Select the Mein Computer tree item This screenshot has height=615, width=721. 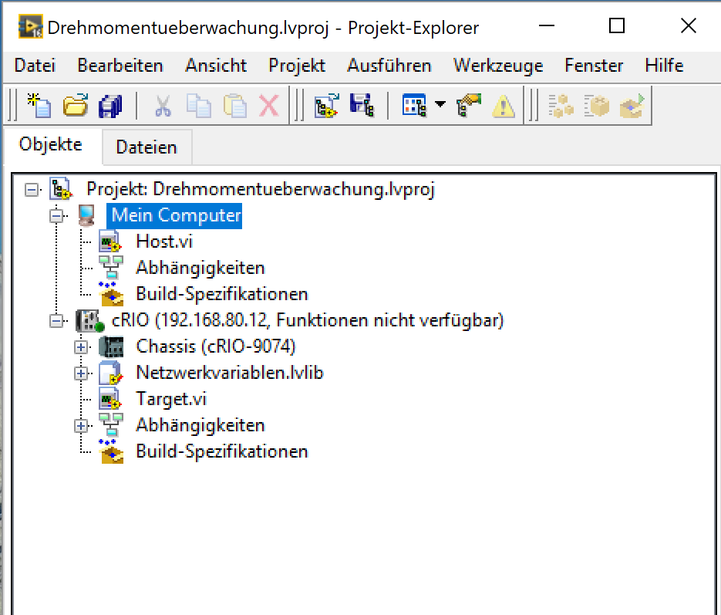[x=176, y=215]
